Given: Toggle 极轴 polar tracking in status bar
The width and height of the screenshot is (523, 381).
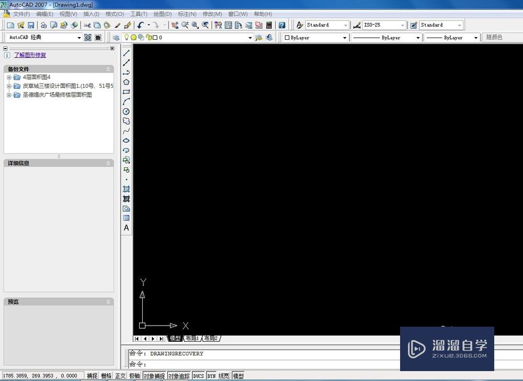Looking at the screenshot, I should coord(134,376).
